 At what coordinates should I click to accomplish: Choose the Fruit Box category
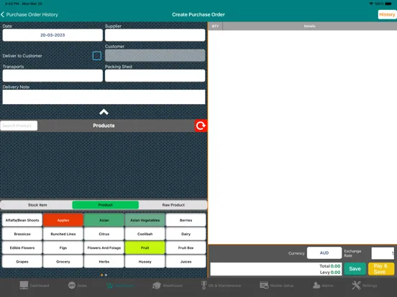pos(186,247)
